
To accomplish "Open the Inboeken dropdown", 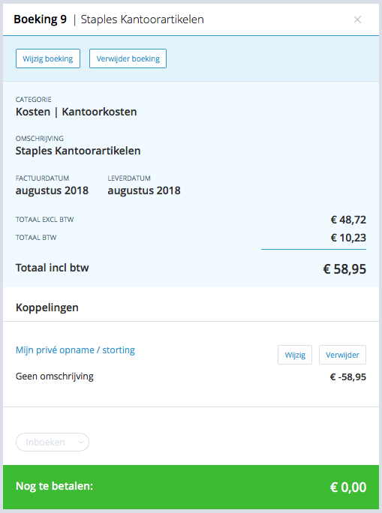I will 53,442.
